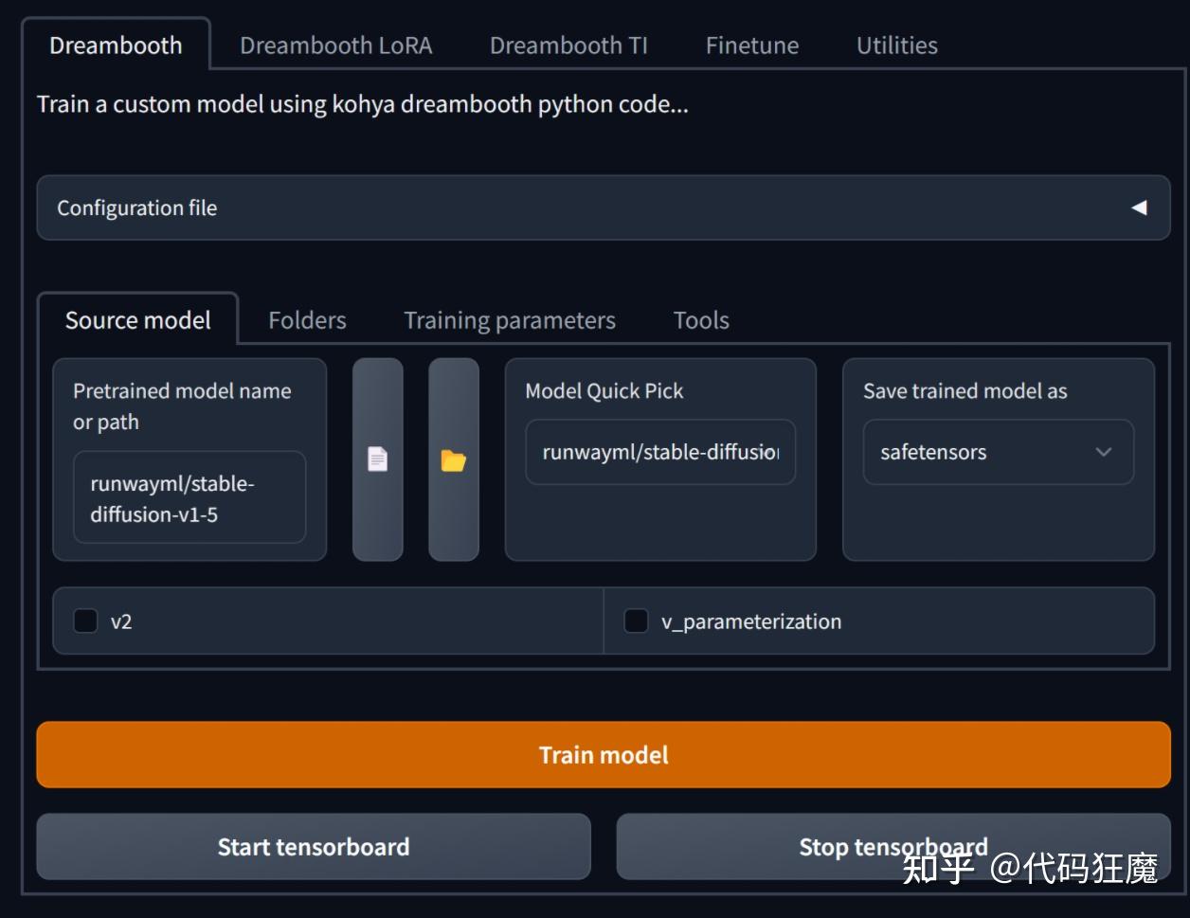
Task: Open the Save trained model as dropdown
Action: [999, 452]
